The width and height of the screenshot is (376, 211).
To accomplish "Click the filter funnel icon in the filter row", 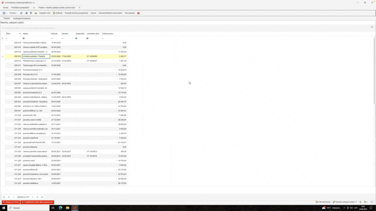I will tap(3, 38).
